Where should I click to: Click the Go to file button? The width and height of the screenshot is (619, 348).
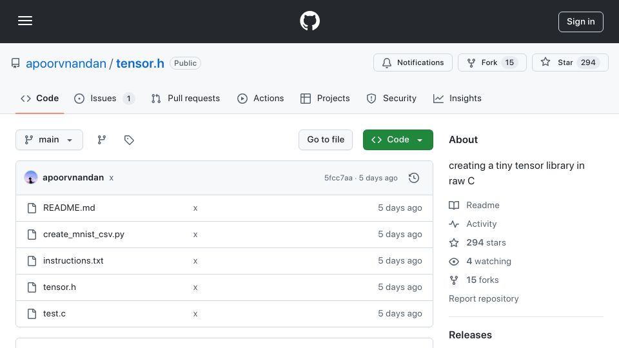point(325,140)
